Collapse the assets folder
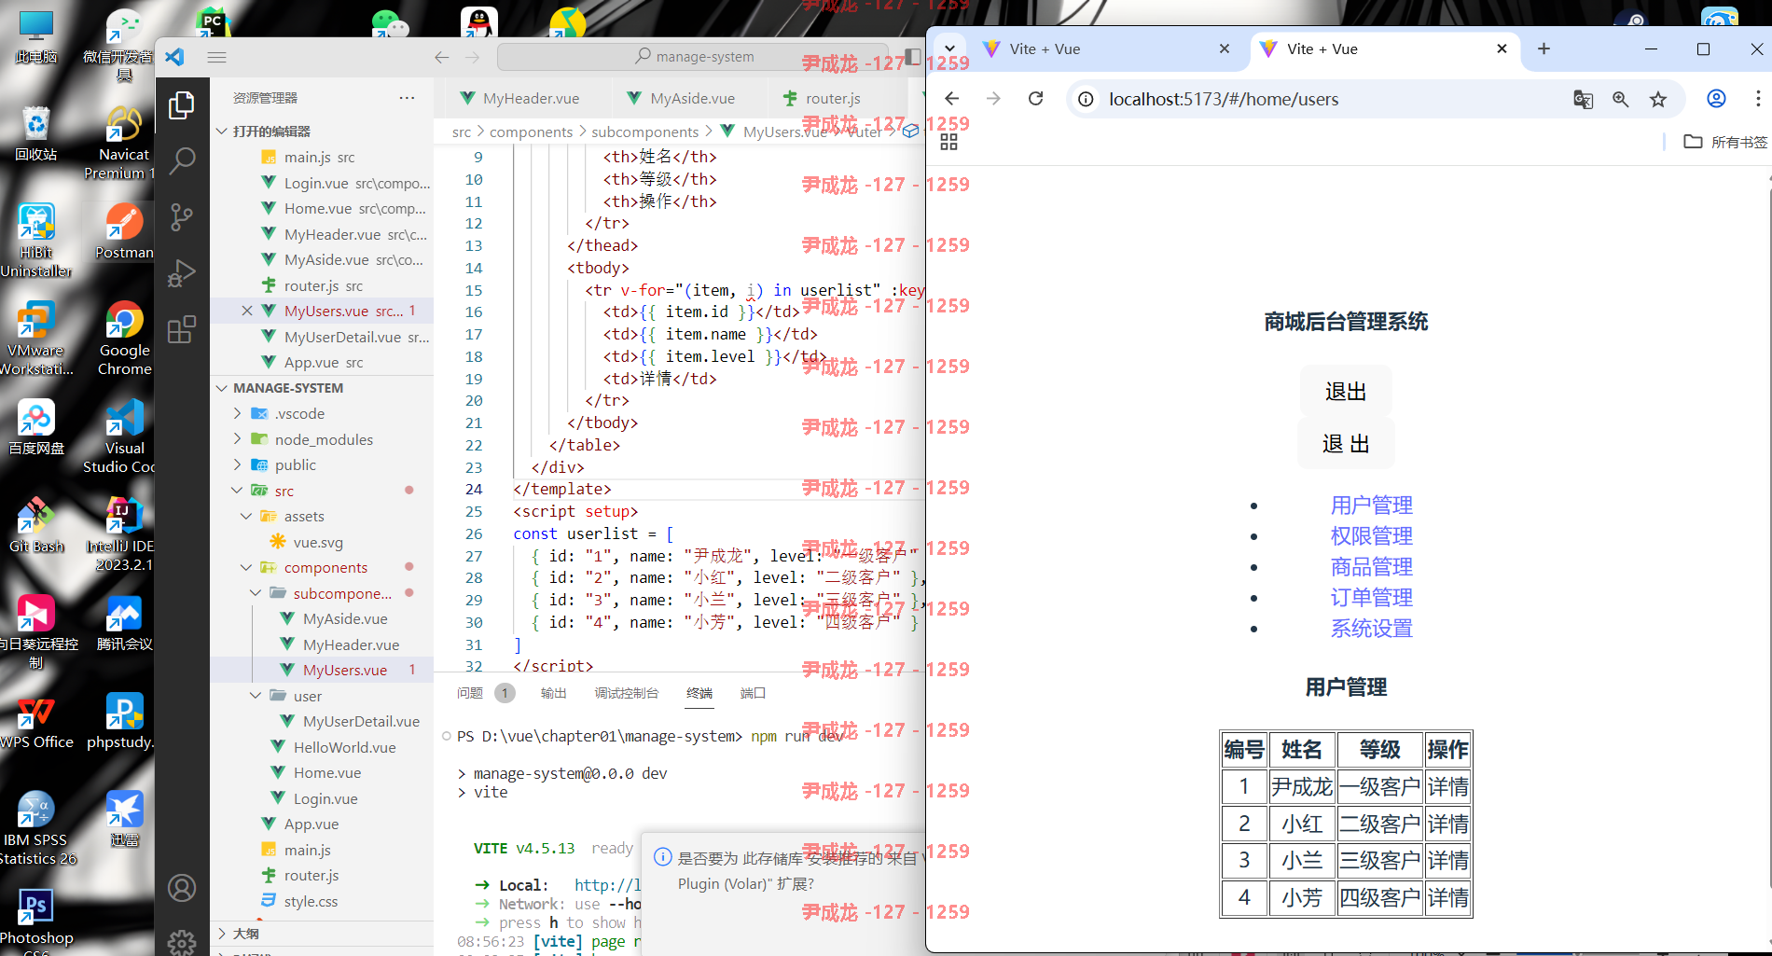Viewport: 1772px width, 956px height. [x=246, y=516]
